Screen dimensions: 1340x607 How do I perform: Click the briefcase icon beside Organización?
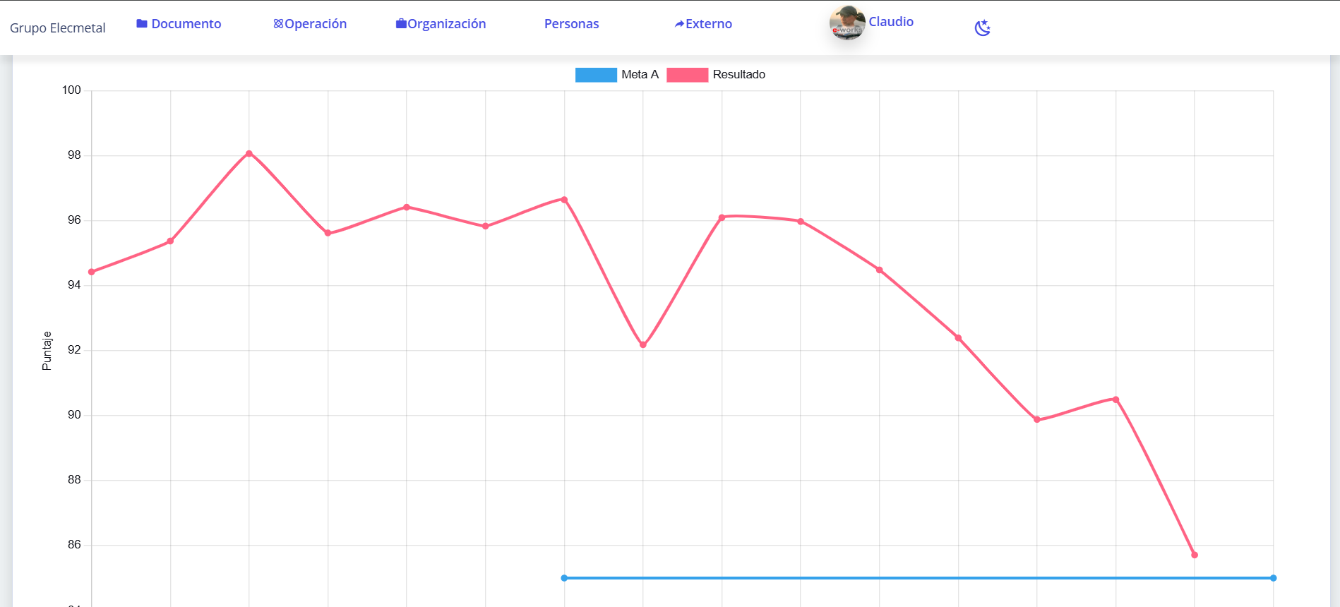(x=401, y=23)
